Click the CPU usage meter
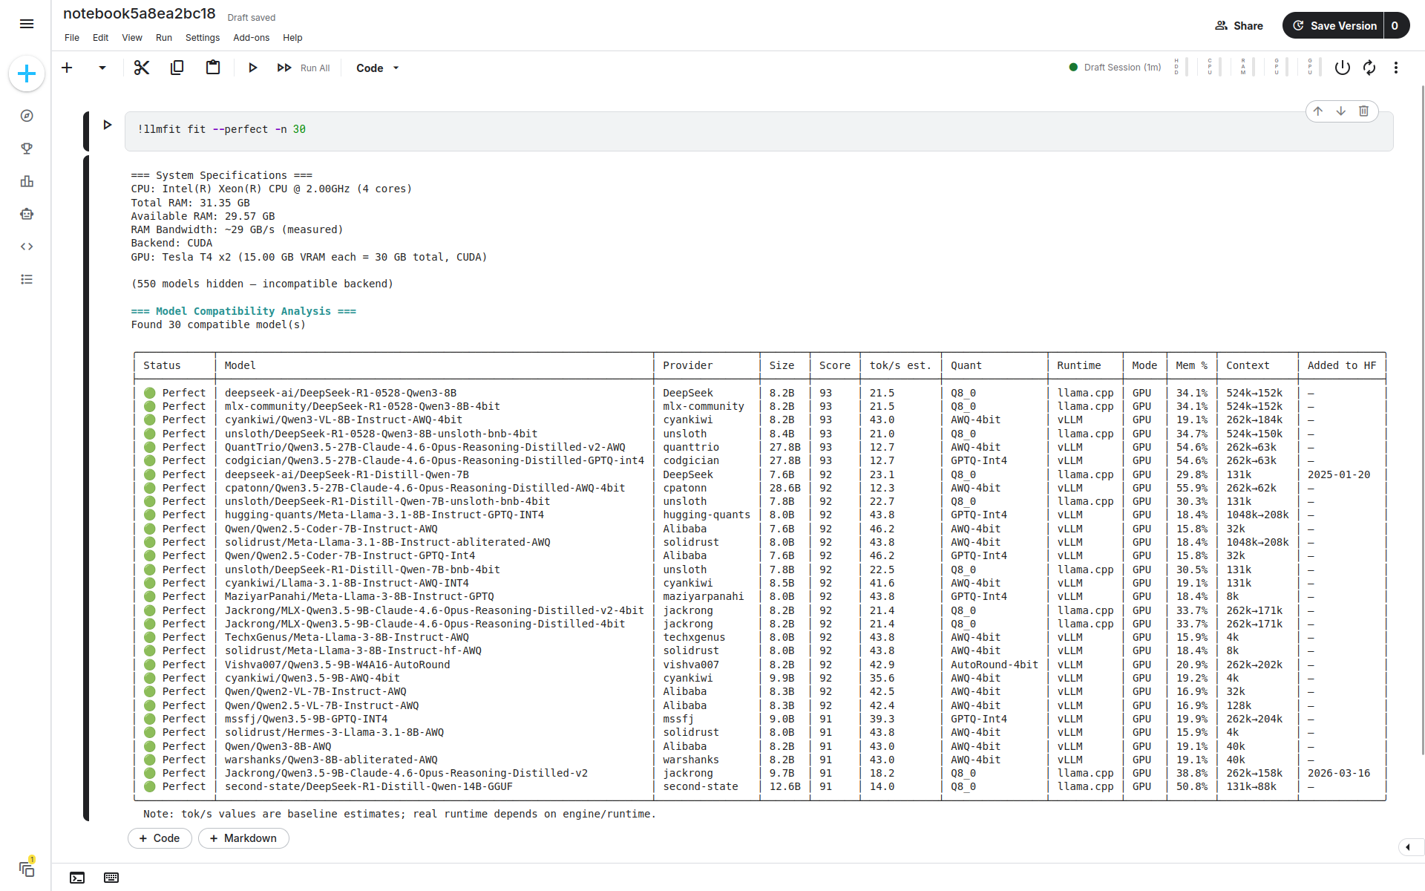Image resolution: width=1425 pixels, height=891 pixels. pos(1213,68)
